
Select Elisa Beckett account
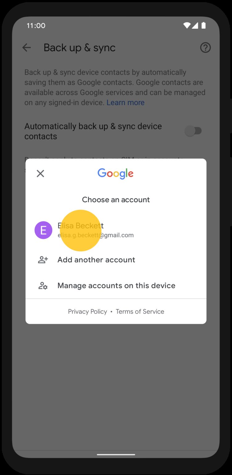116,230
